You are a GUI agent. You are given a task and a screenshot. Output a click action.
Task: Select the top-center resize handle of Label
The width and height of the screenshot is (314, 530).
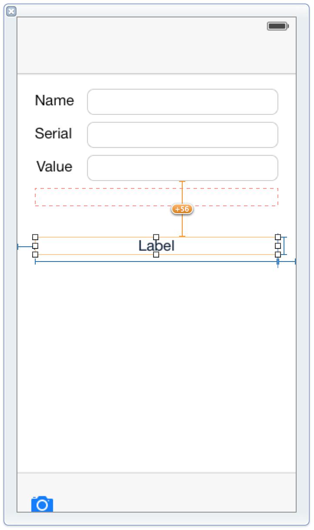click(x=156, y=237)
